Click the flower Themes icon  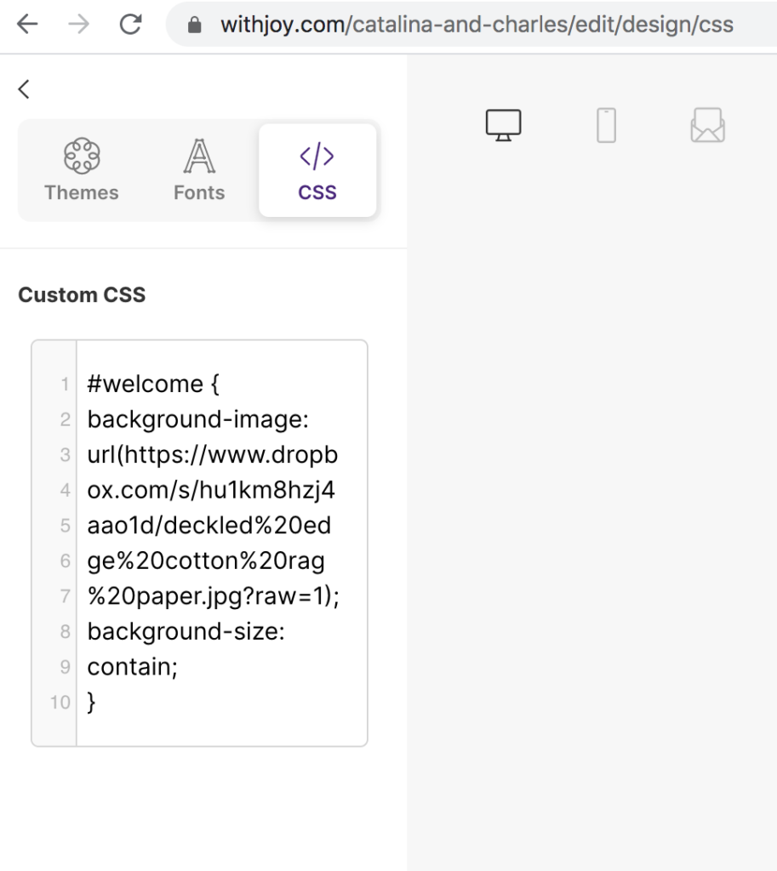click(x=82, y=157)
